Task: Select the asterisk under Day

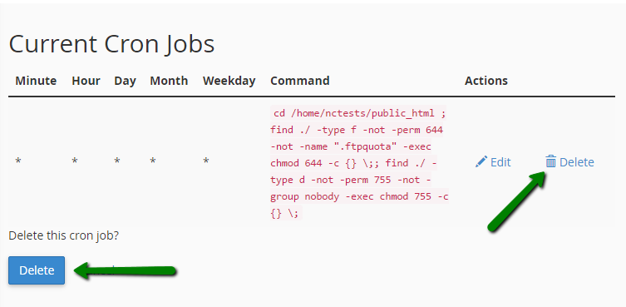Action: click(117, 161)
